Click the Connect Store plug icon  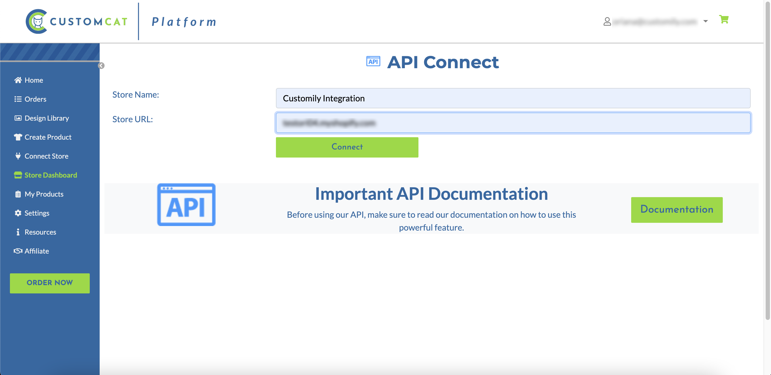pyautogui.click(x=18, y=156)
